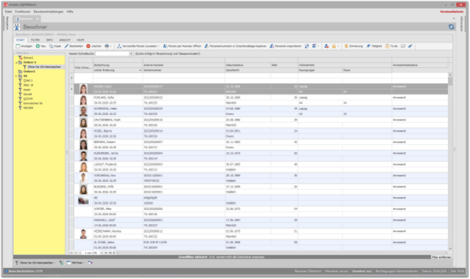Viewport: 470px width, 279px height.
Task: Click the Löschen delete icon
Action: pyautogui.click(x=88, y=46)
